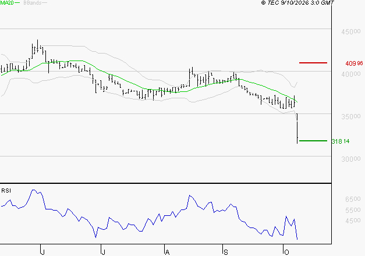Click the 450.00 price axis label
The width and height of the screenshot is (365, 256).
[x=351, y=31]
